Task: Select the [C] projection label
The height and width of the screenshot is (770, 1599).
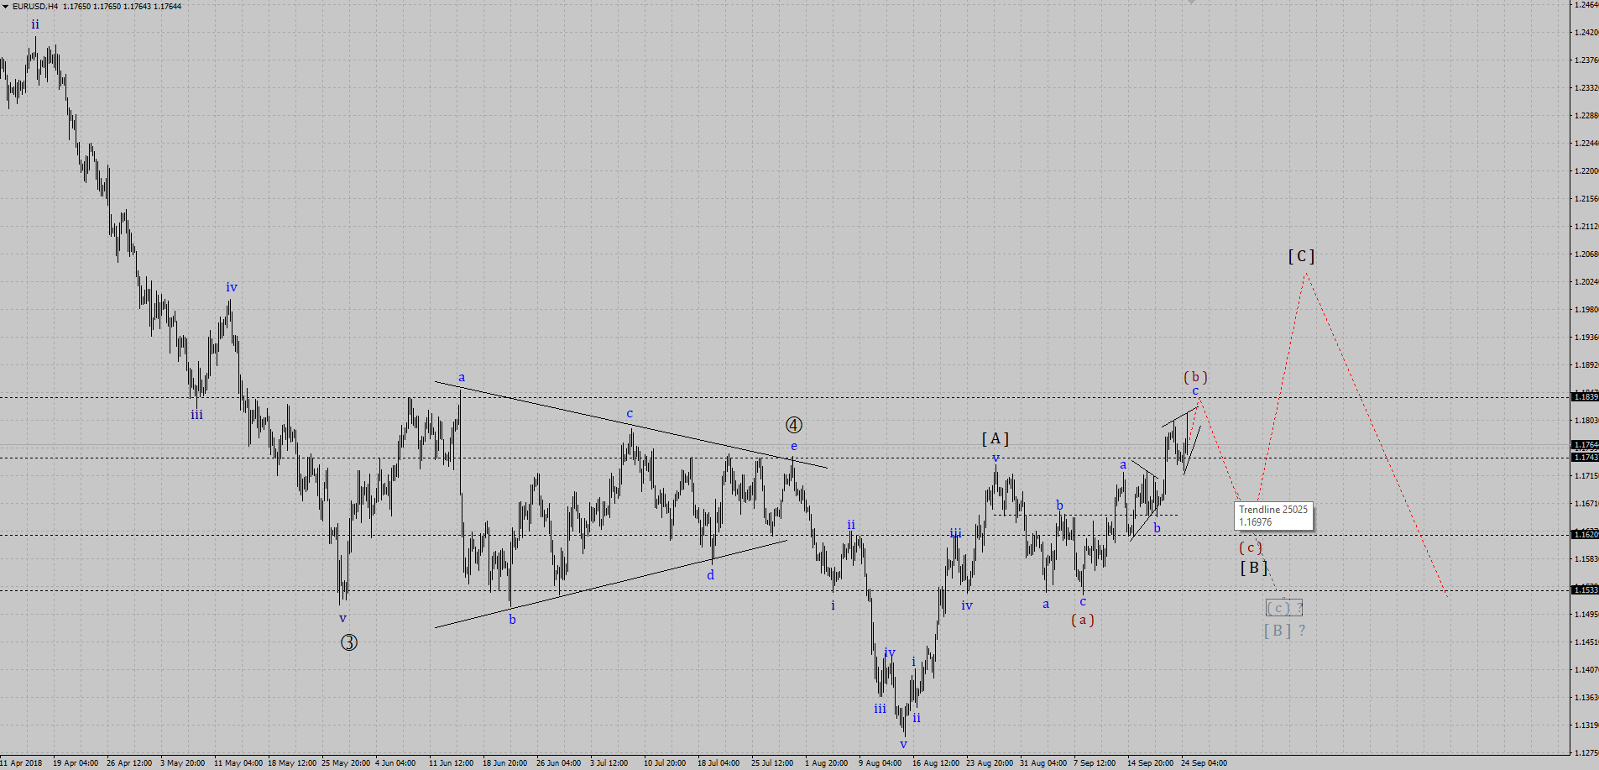Action: coord(1301,256)
